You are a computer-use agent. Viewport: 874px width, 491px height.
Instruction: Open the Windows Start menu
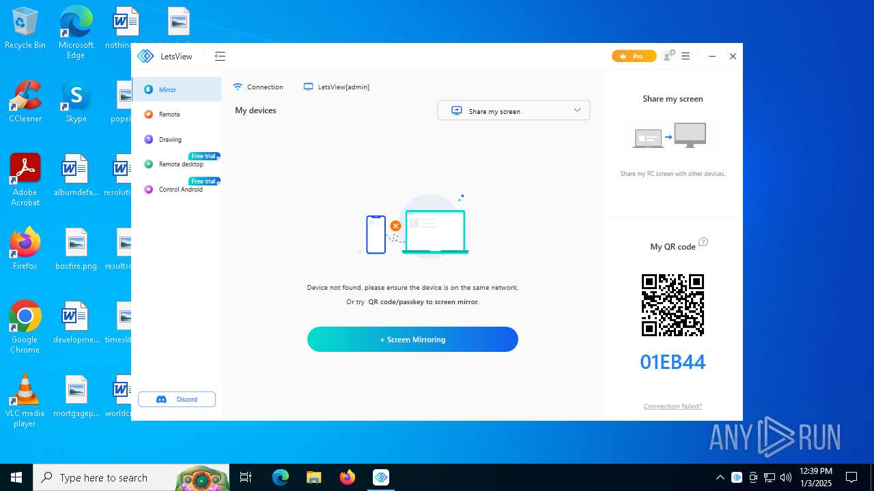pos(16,477)
